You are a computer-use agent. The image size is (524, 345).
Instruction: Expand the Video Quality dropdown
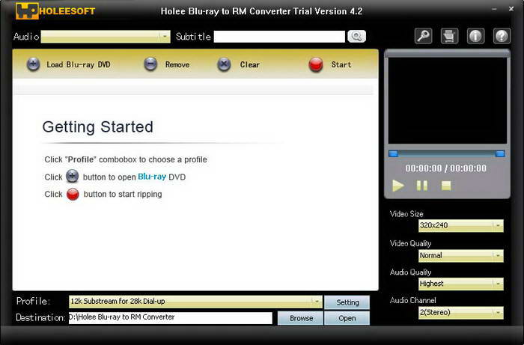point(498,255)
